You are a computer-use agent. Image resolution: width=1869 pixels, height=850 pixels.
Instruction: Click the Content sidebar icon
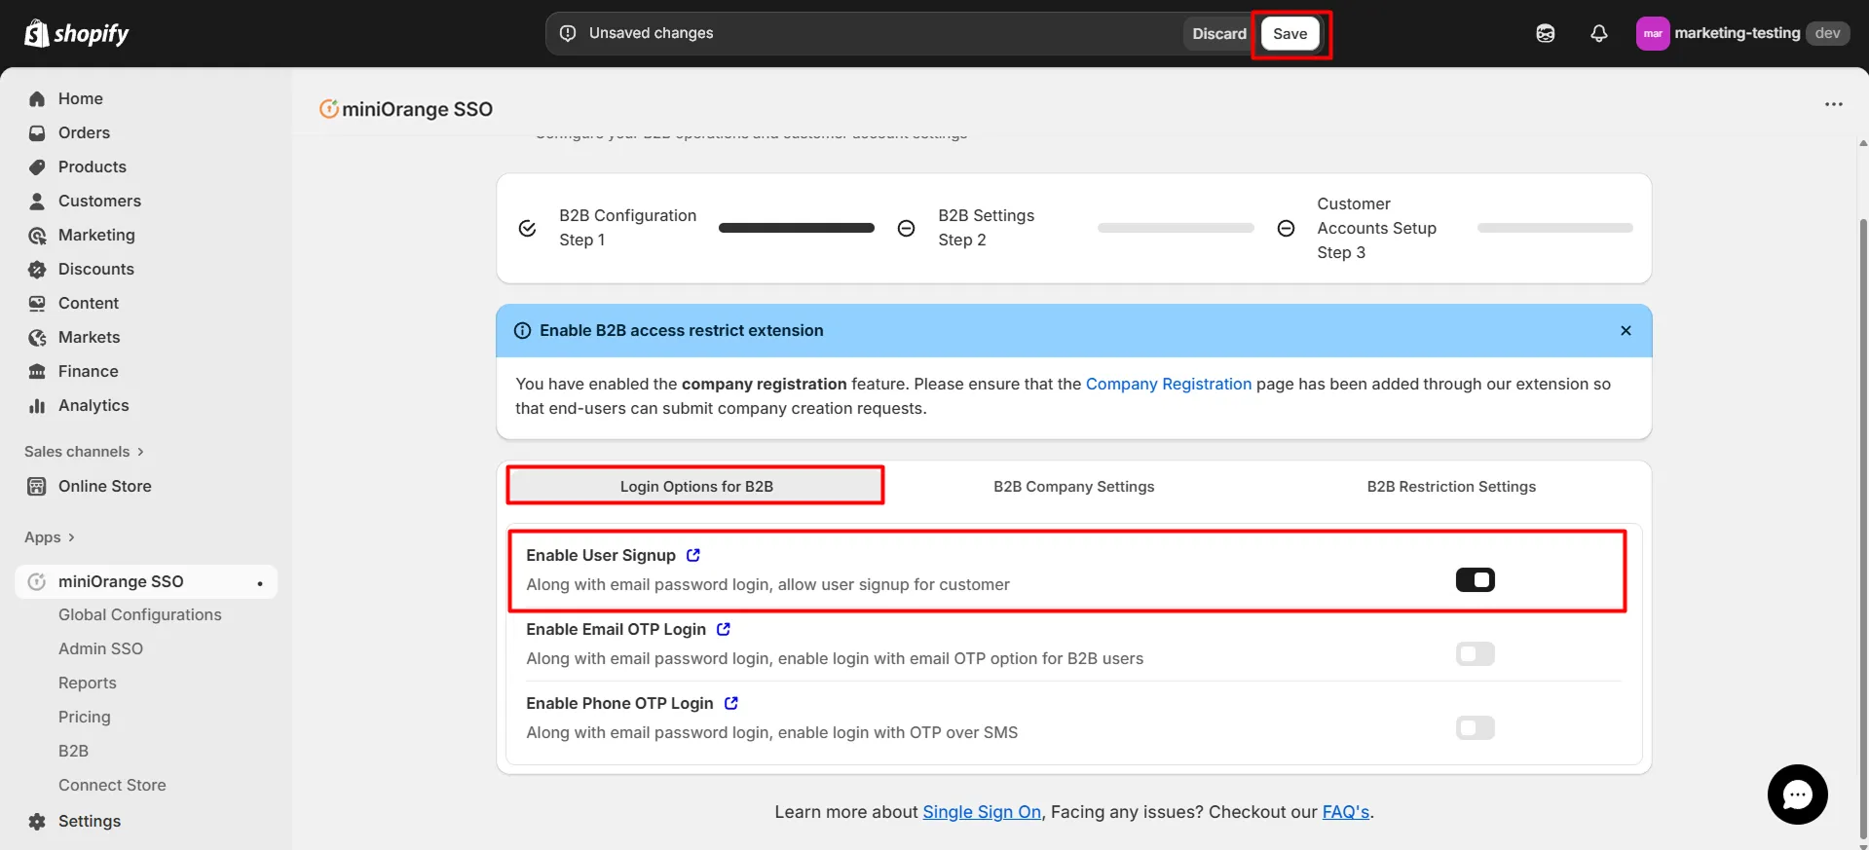pyautogui.click(x=37, y=303)
